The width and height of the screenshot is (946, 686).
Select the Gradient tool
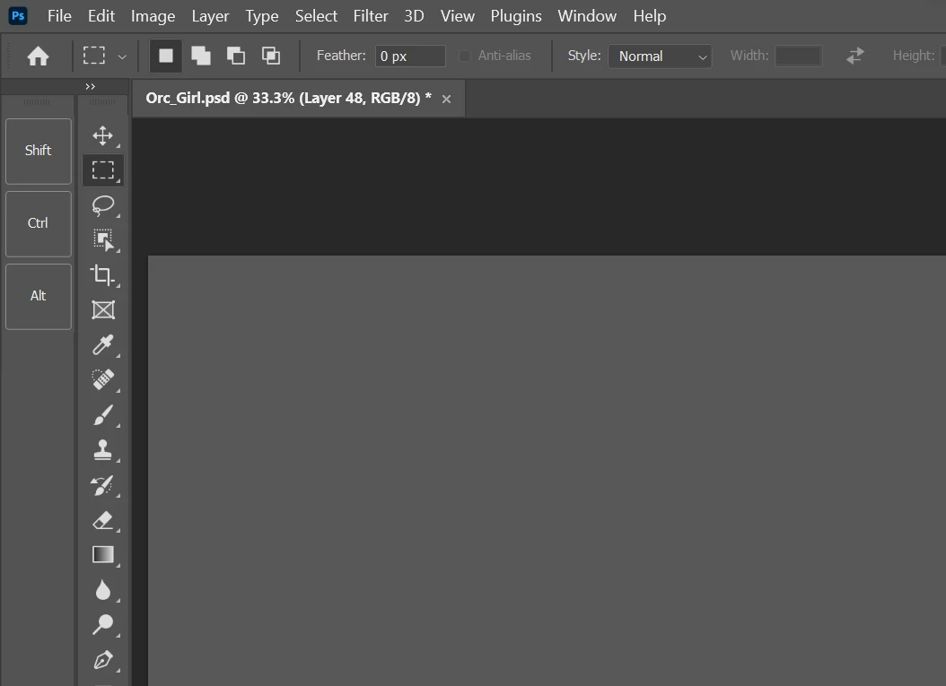tap(103, 554)
